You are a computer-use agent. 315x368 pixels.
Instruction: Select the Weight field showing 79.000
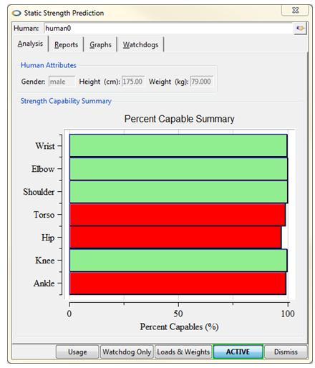tap(202, 82)
